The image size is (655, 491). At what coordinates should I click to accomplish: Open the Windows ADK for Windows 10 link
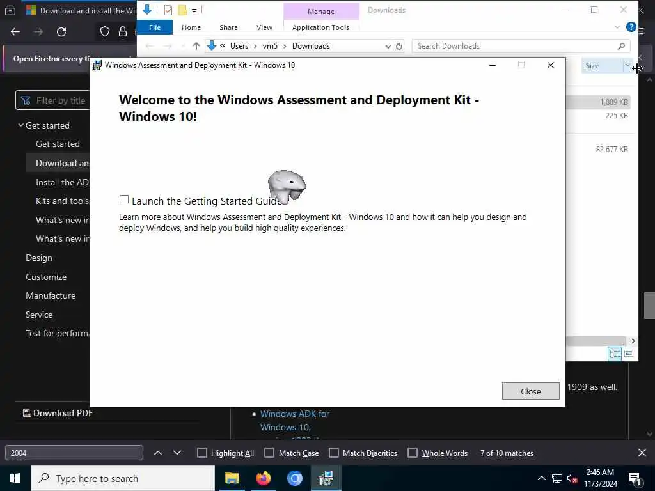[x=294, y=421]
